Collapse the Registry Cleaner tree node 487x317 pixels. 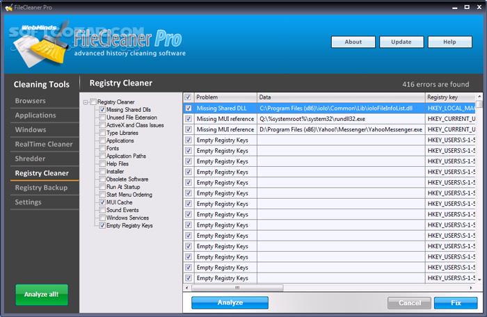(x=86, y=102)
